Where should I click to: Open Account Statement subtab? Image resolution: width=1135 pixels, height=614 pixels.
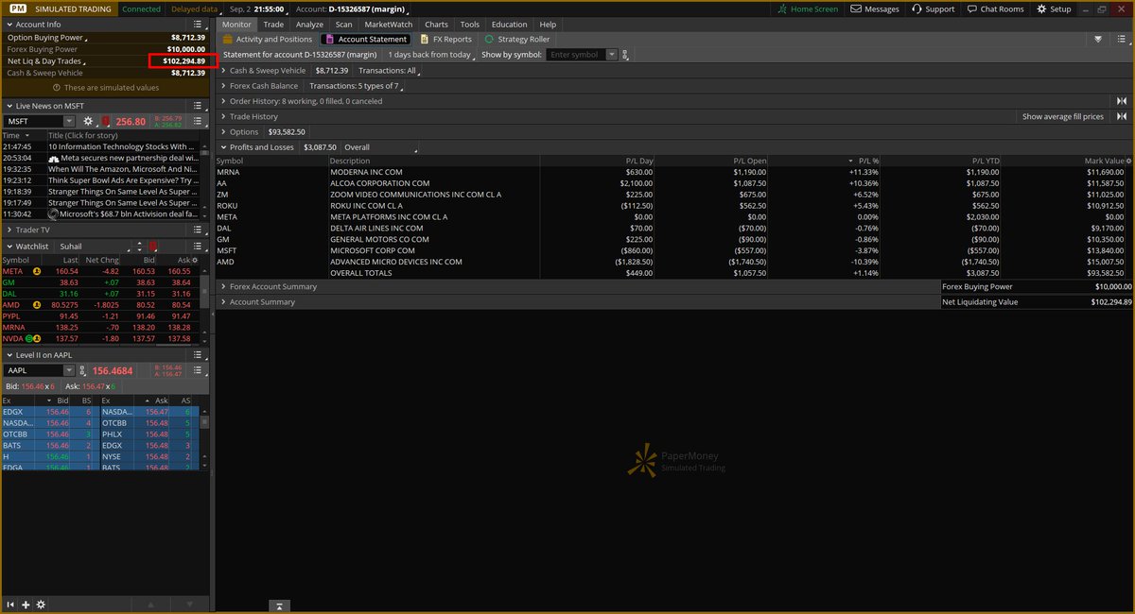pos(366,40)
